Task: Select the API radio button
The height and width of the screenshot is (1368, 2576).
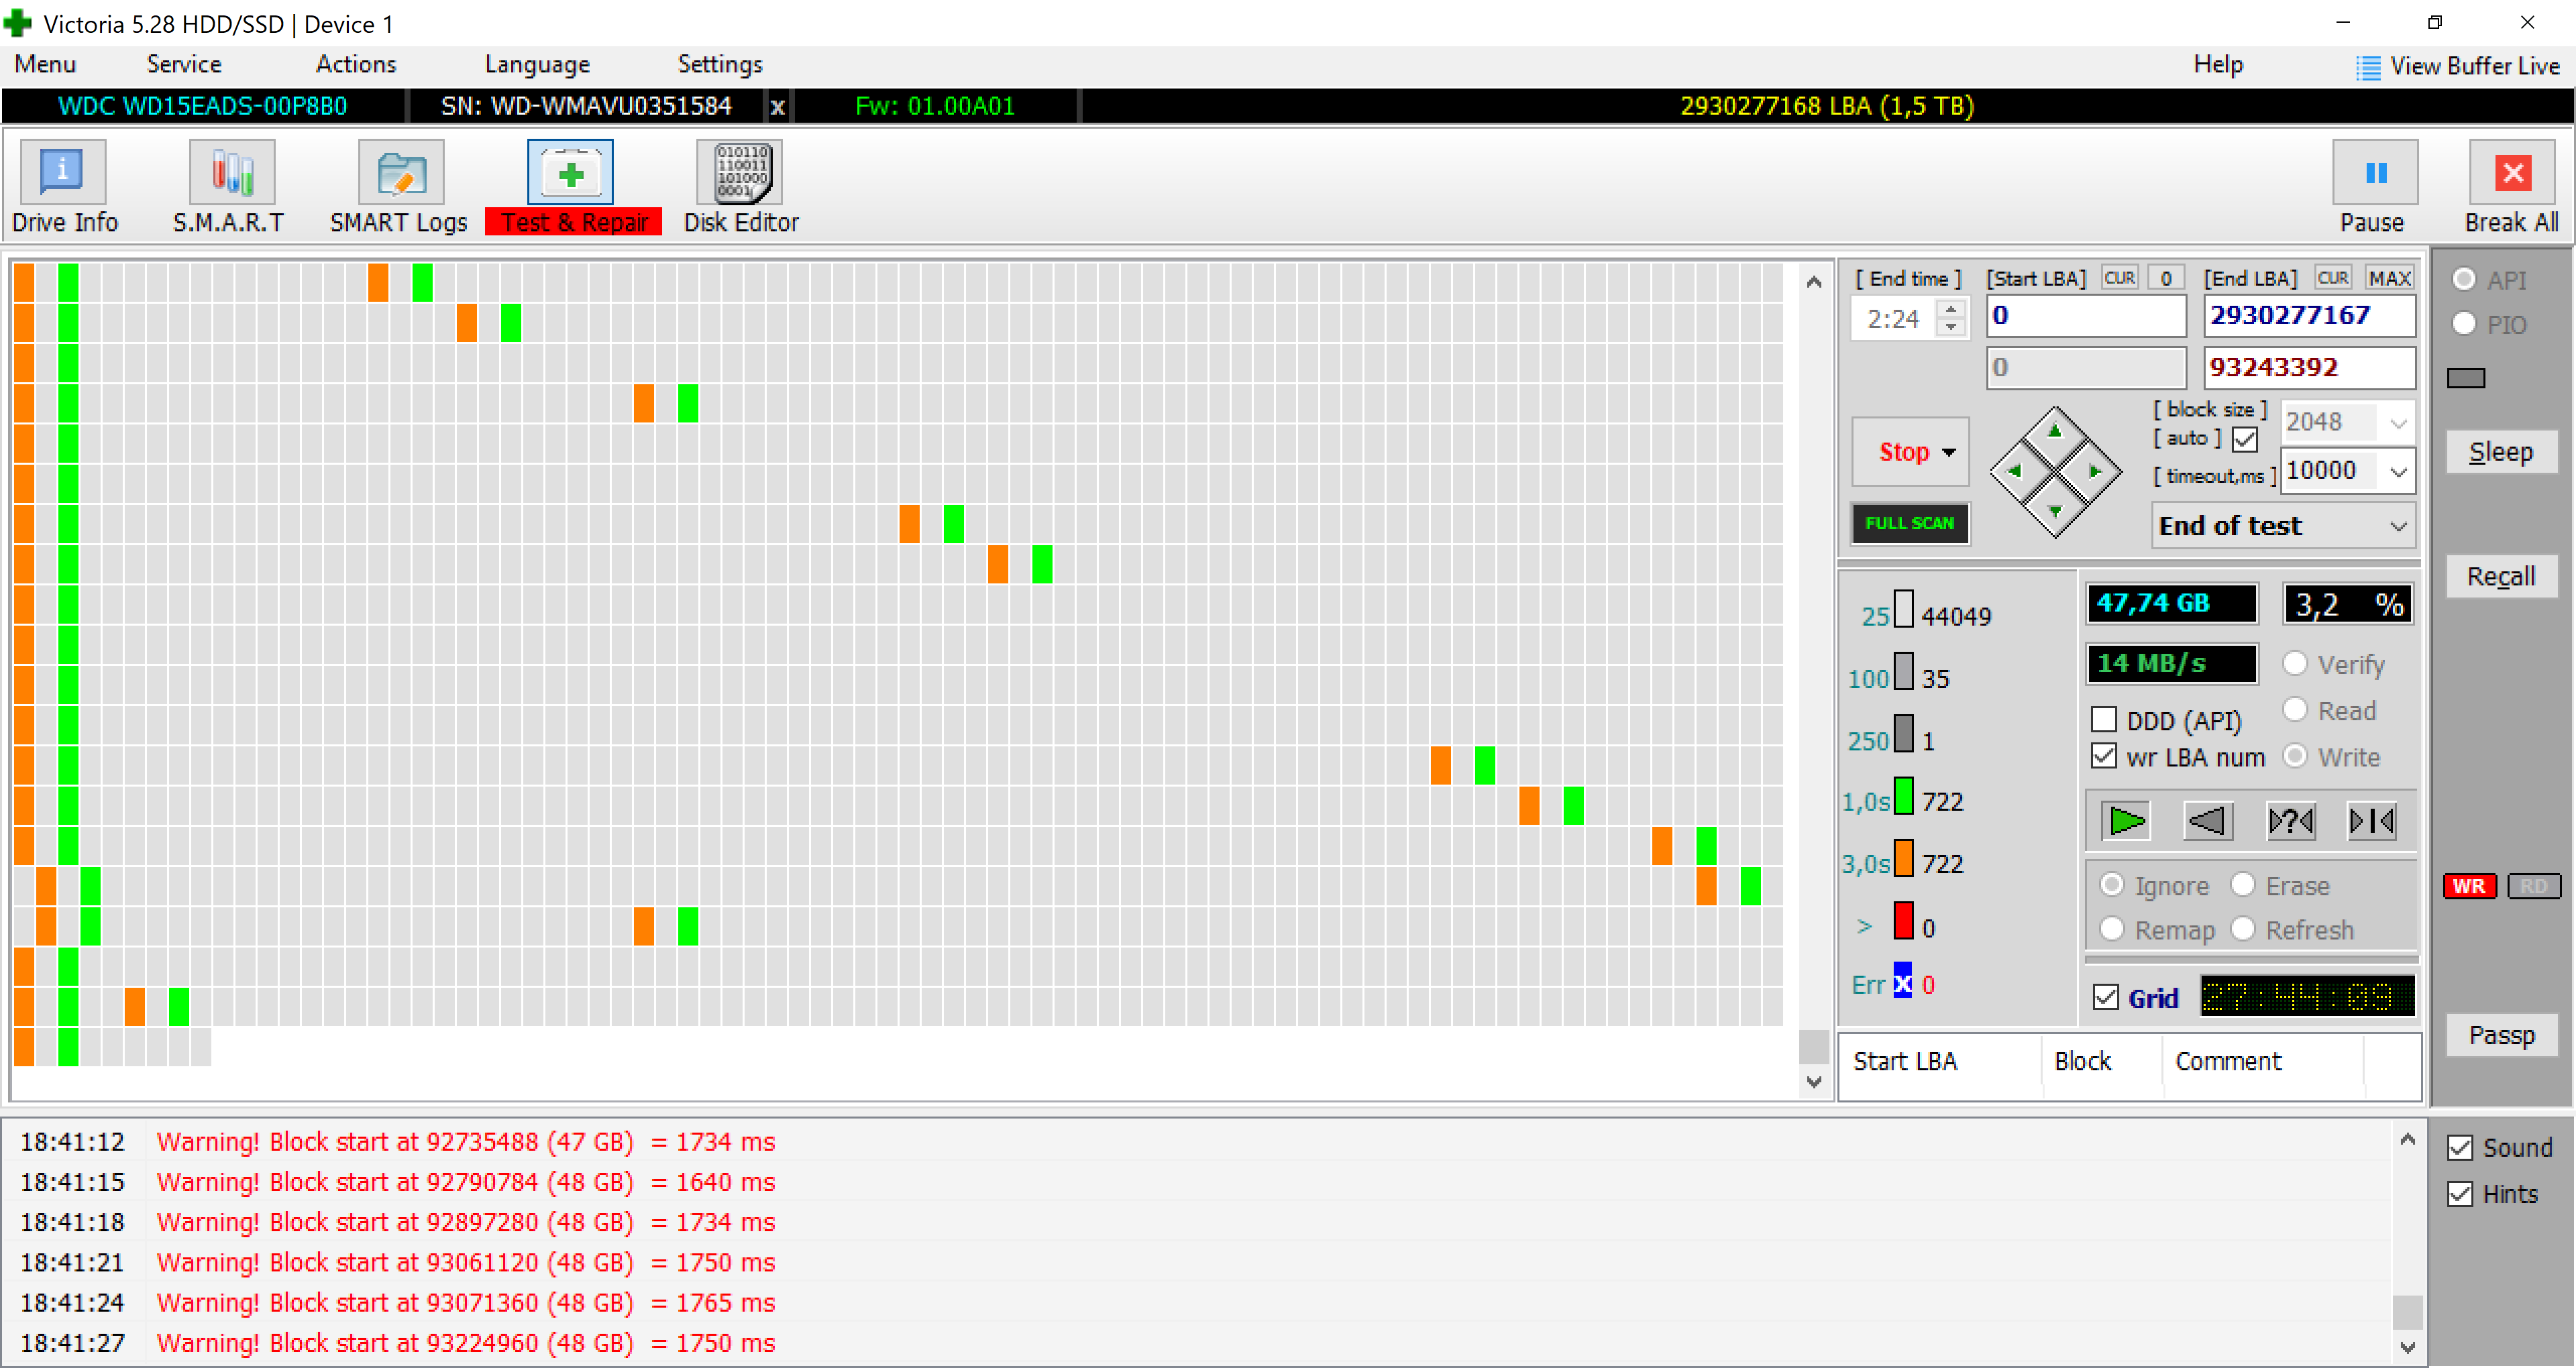Action: pos(2464,279)
